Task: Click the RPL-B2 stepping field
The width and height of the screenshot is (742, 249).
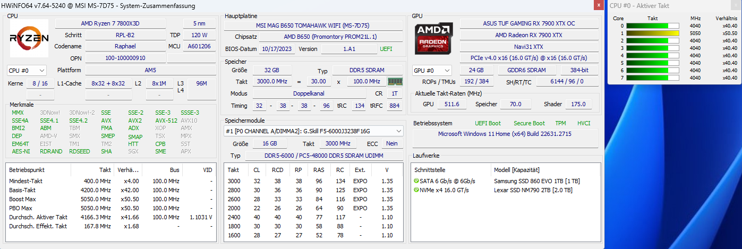Action: point(126,35)
